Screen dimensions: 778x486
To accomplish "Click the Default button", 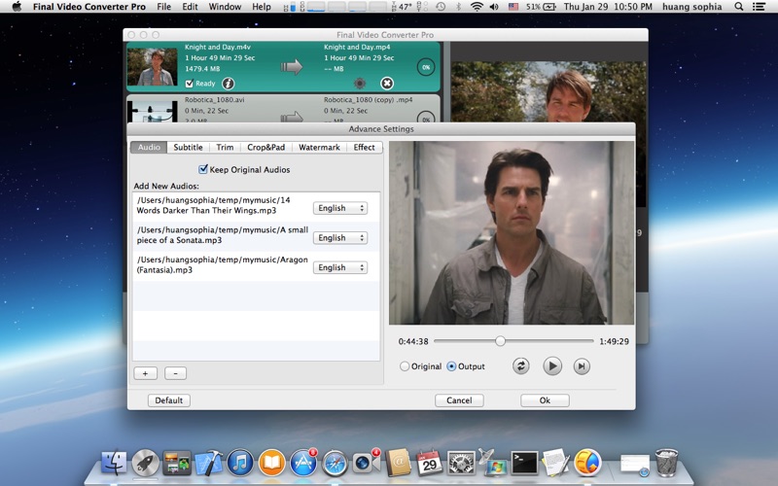I will point(168,400).
